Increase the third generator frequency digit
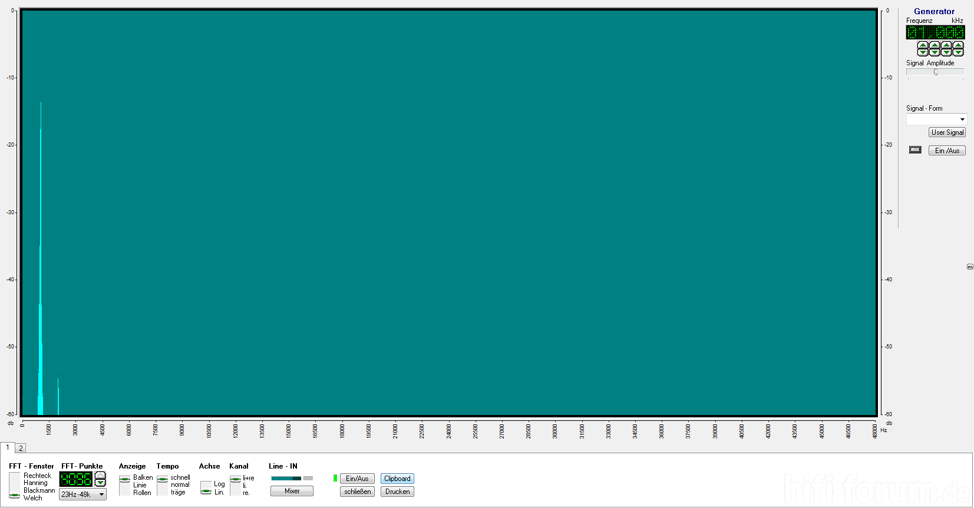Screen dimensions: 974x508 946,45
